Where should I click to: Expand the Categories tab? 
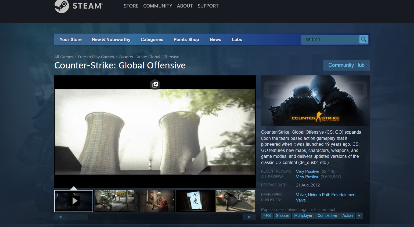click(152, 39)
